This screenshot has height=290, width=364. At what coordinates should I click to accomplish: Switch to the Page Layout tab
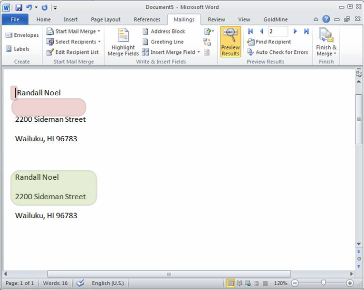click(105, 19)
